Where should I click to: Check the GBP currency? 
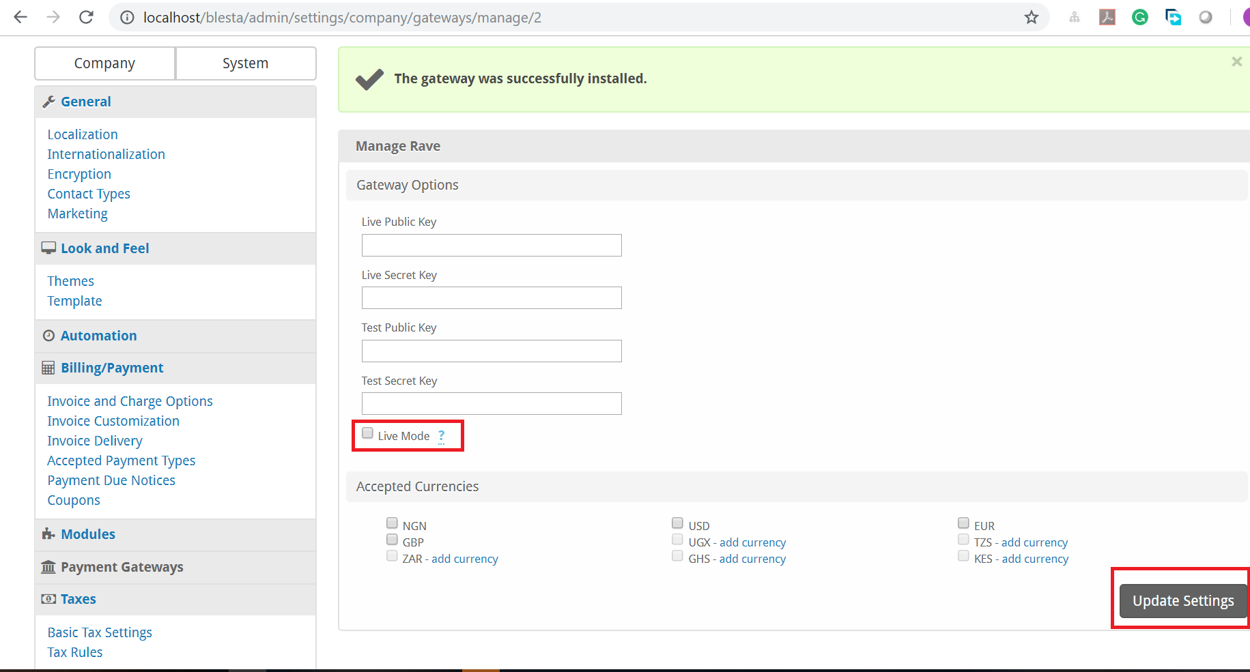pyautogui.click(x=392, y=540)
